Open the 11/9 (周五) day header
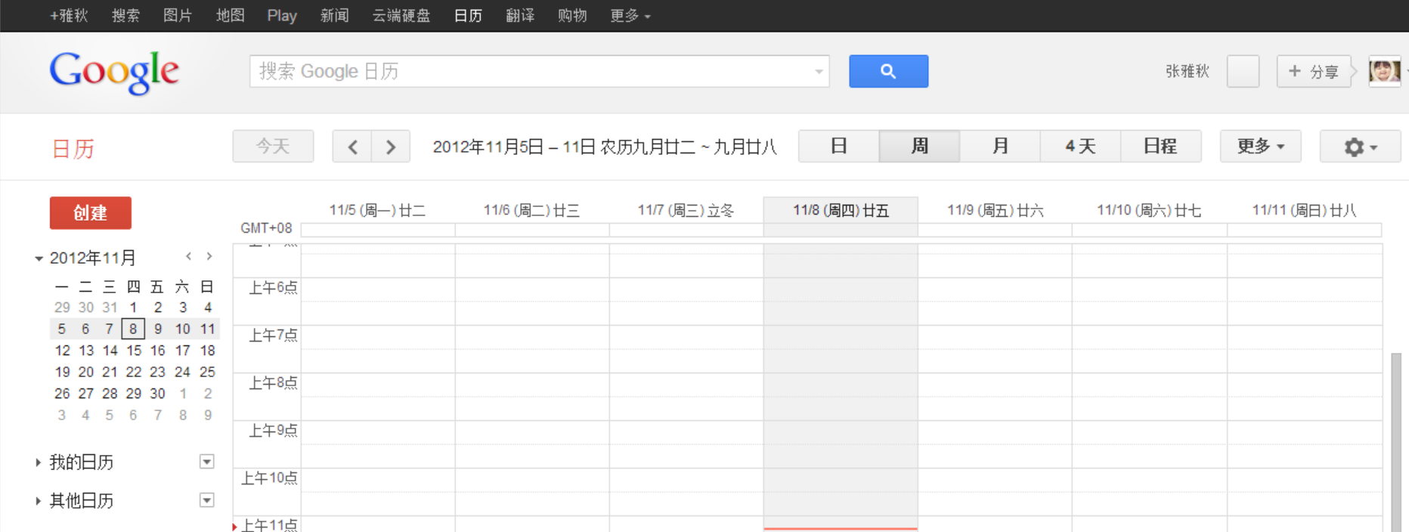The width and height of the screenshot is (1409, 532). click(x=996, y=210)
